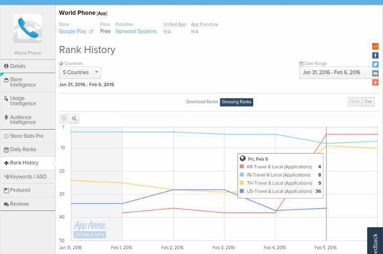Reset chart zoom with undo icon
The image size is (383, 254).
click(64, 119)
